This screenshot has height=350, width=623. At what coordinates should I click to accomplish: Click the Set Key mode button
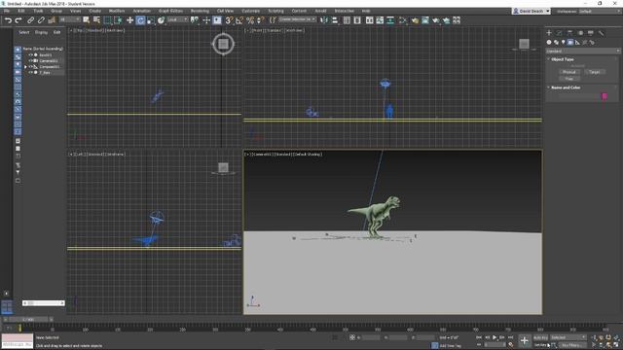point(540,345)
